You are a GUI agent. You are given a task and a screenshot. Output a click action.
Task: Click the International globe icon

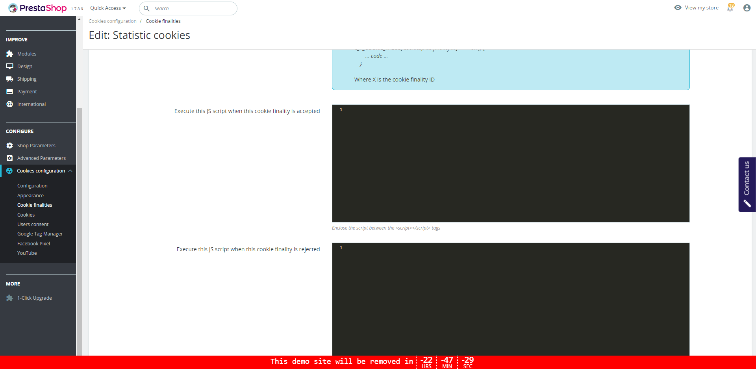(x=10, y=104)
